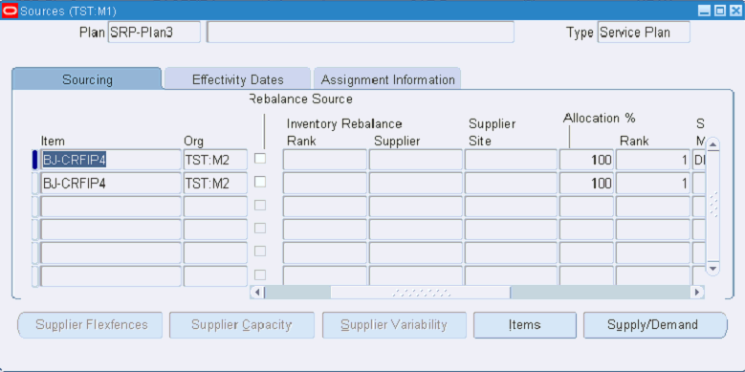Click the Supplier Variability button
The width and height of the screenshot is (745, 372).
(x=394, y=325)
